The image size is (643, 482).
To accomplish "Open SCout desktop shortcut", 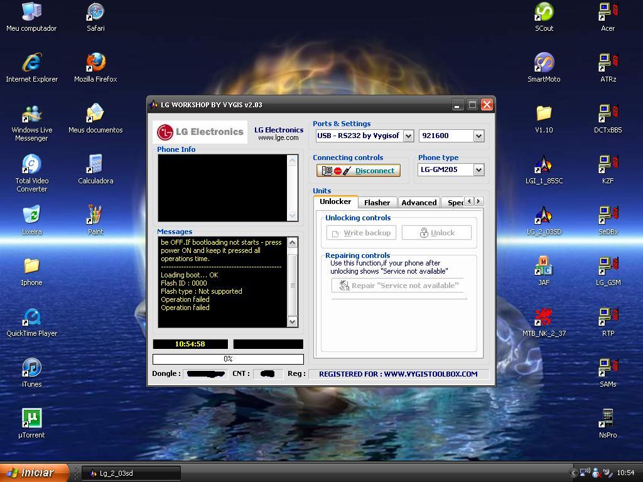I will click(x=544, y=17).
